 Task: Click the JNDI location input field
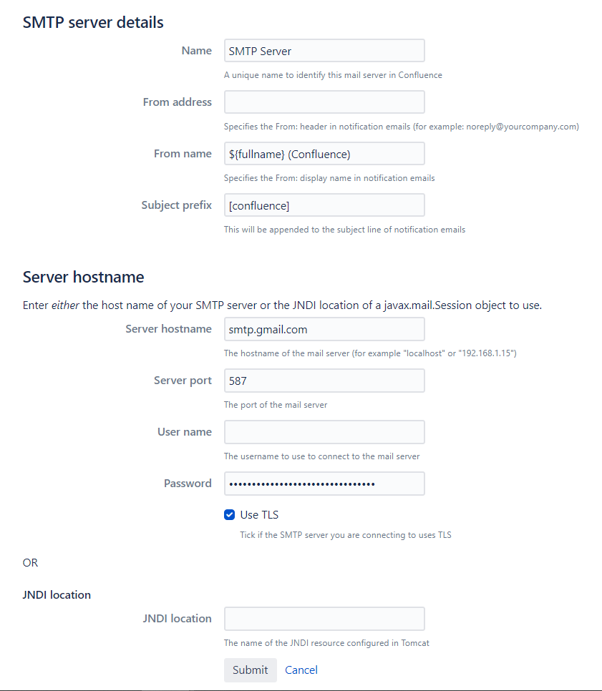coord(324,618)
